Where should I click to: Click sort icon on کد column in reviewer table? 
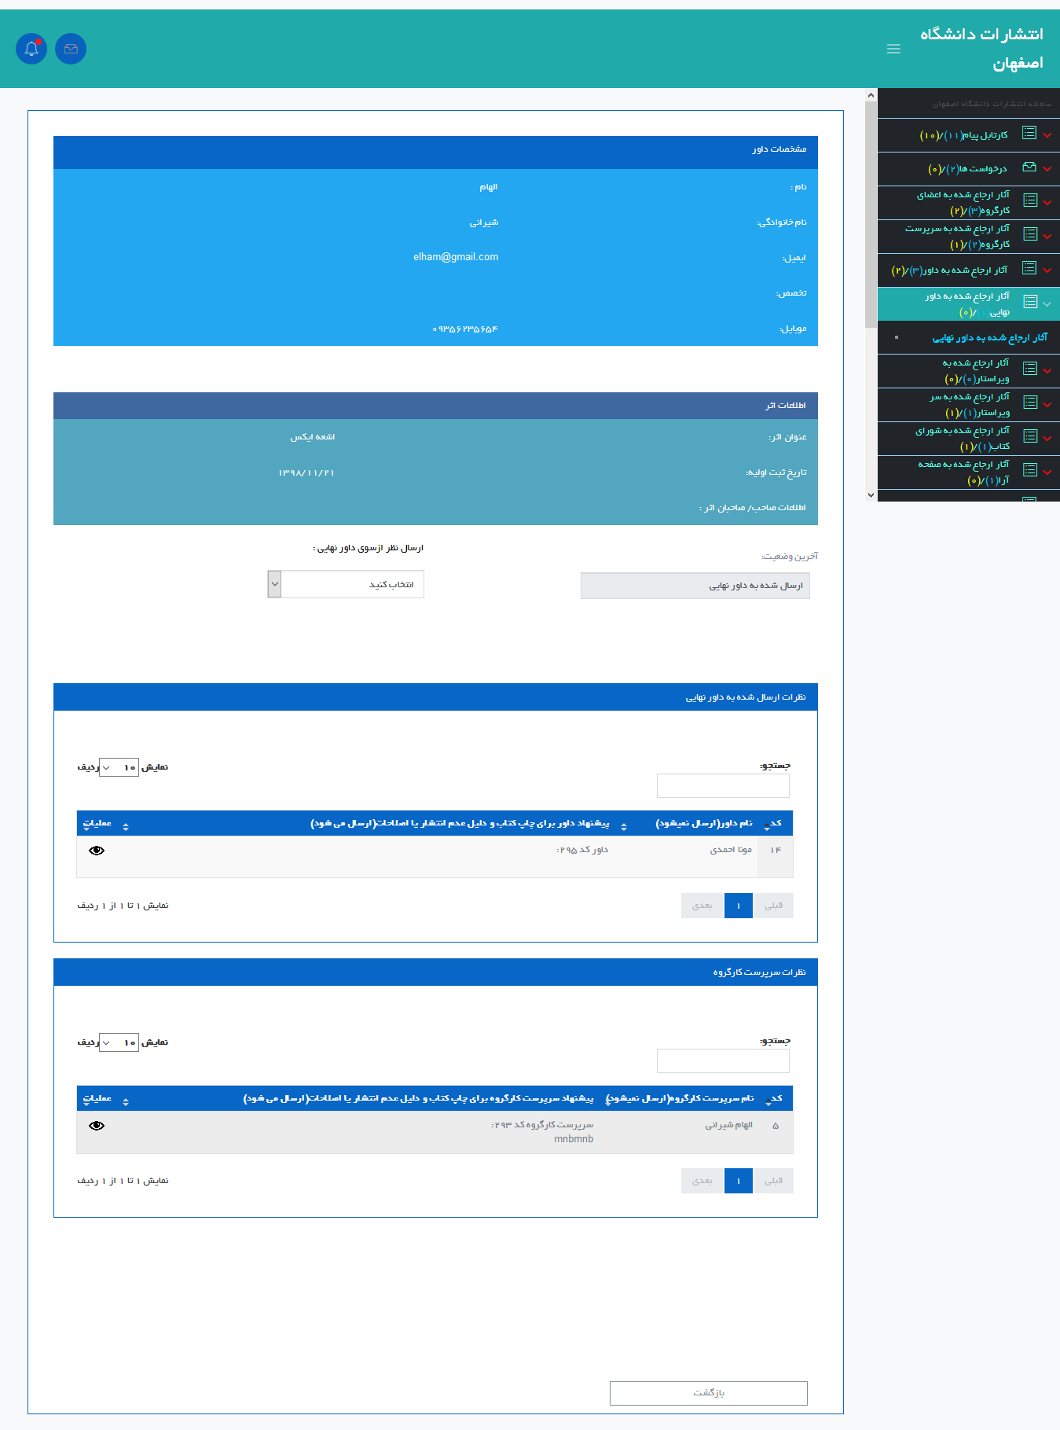[768, 825]
